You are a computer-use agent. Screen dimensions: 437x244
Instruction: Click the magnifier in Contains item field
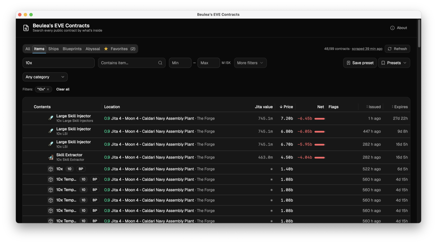(x=160, y=63)
